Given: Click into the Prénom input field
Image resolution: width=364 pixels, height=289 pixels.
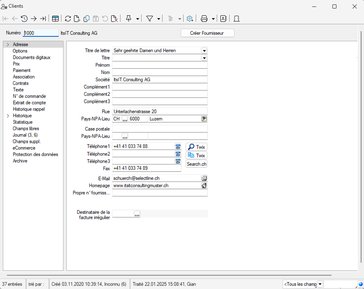Looking at the screenshot, I should pos(160,65).
